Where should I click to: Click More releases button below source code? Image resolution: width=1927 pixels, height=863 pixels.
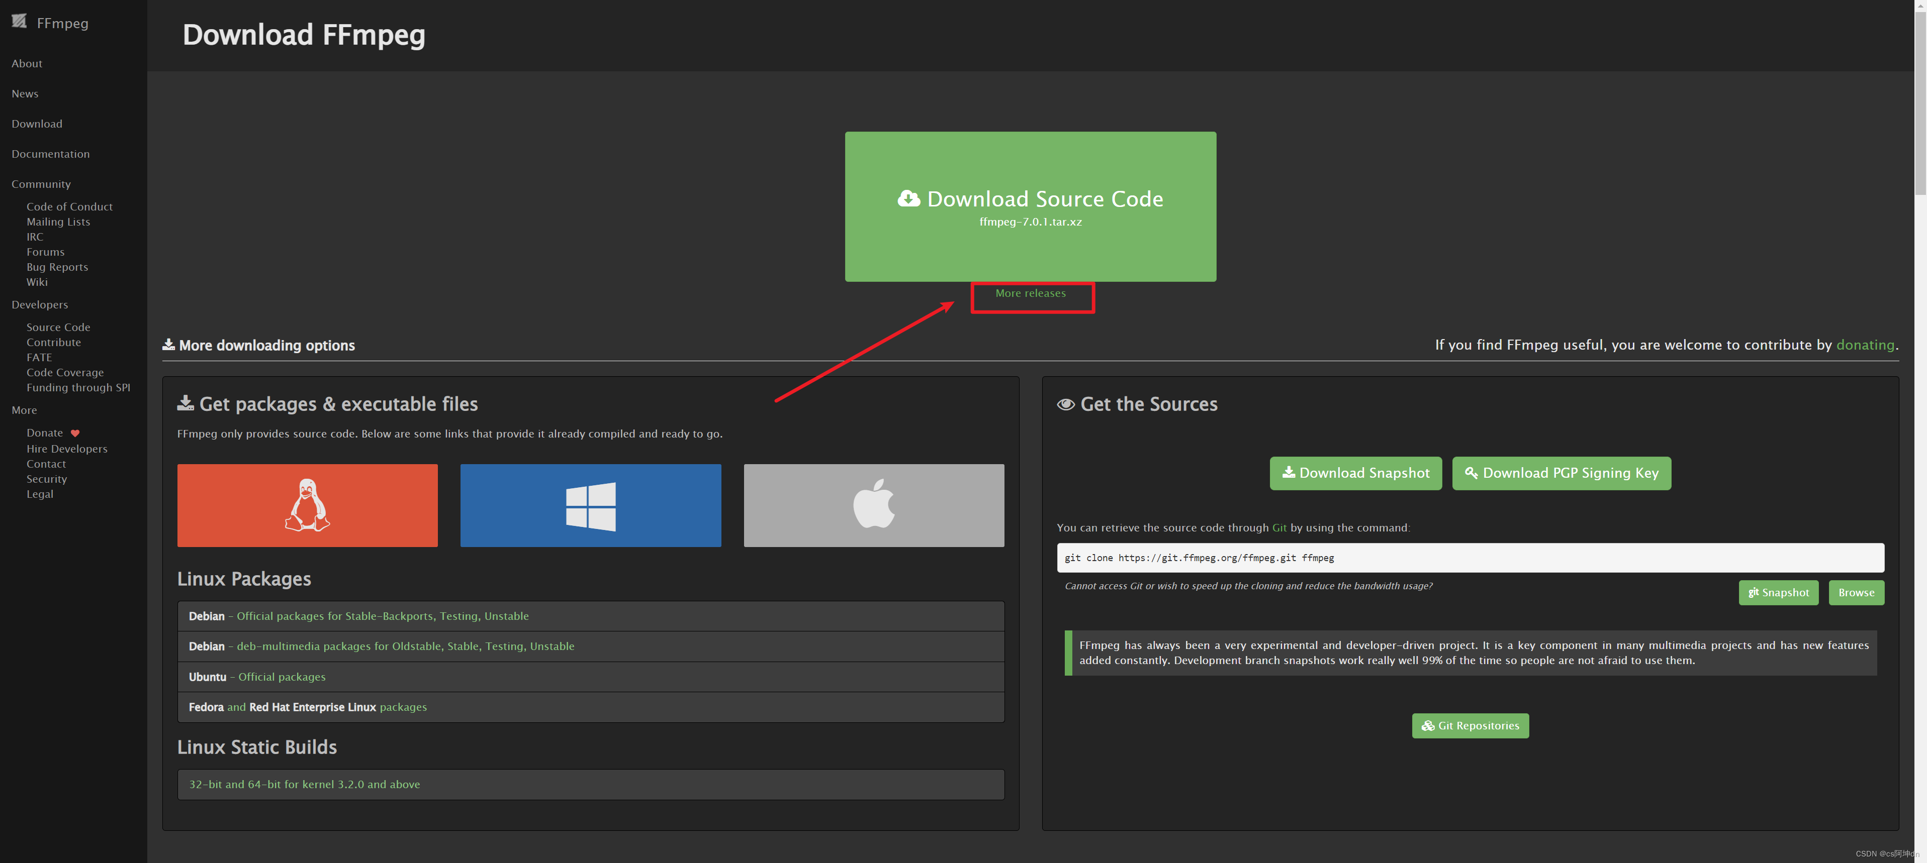pos(1030,292)
